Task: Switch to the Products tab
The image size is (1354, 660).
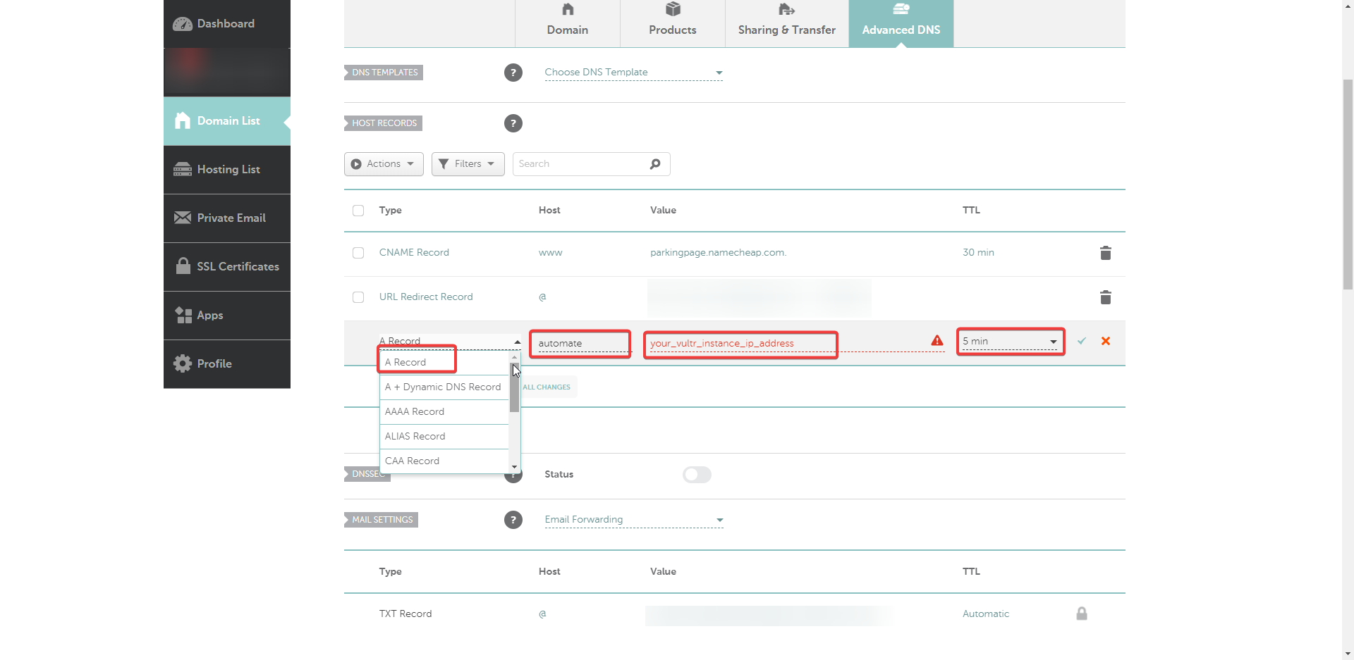Action: click(x=673, y=23)
